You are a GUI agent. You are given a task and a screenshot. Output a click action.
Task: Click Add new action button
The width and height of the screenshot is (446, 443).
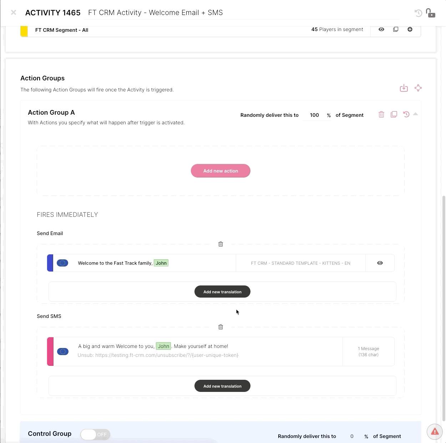(x=221, y=171)
